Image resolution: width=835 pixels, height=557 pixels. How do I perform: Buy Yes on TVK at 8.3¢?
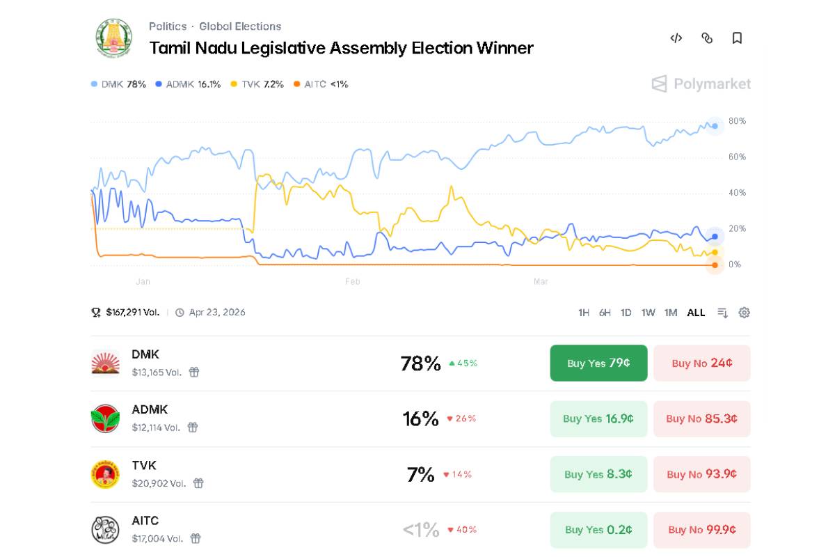[x=598, y=474]
